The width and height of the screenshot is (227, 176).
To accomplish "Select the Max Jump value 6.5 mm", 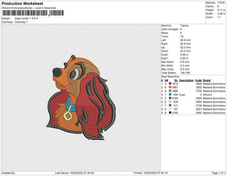I will (185, 69).
